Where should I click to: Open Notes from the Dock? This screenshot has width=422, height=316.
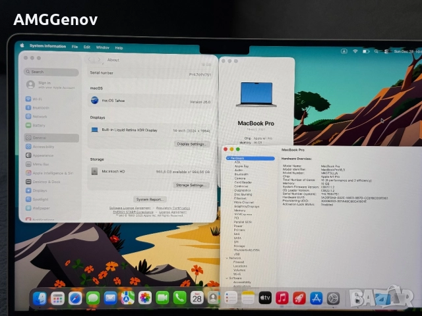(x=248, y=298)
